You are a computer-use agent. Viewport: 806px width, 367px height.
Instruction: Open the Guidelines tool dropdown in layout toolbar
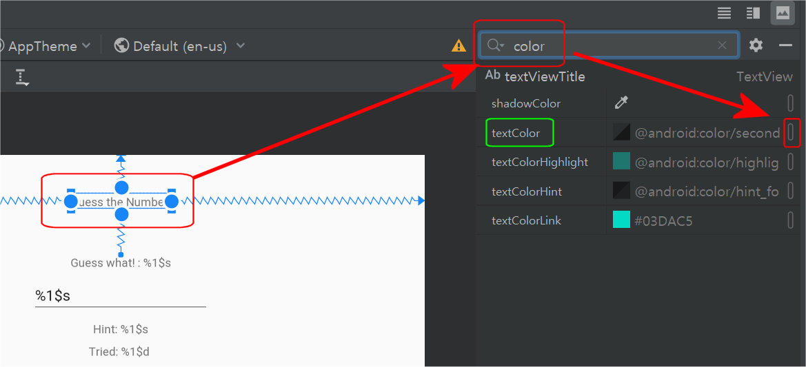[x=21, y=76]
